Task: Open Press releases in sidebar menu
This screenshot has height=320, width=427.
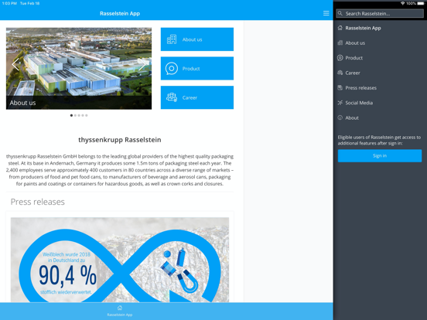Action: coord(360,88)
